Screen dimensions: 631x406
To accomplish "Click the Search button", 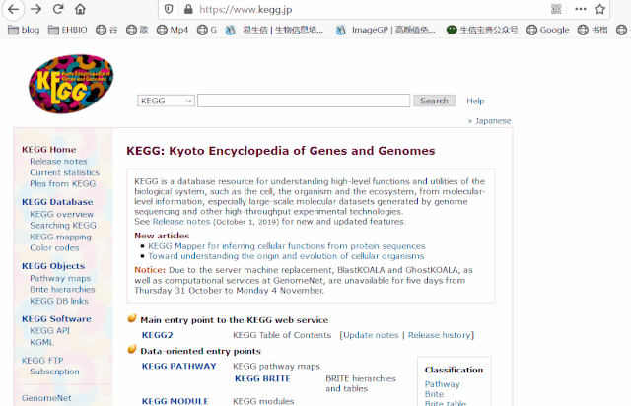I will click(434, 101).
